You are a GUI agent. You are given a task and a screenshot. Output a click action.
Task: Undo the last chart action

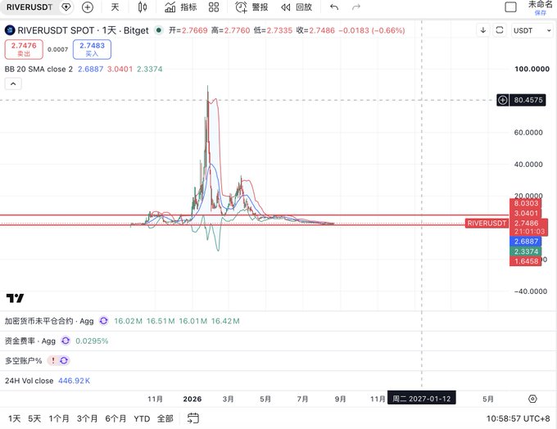[334, 7]
